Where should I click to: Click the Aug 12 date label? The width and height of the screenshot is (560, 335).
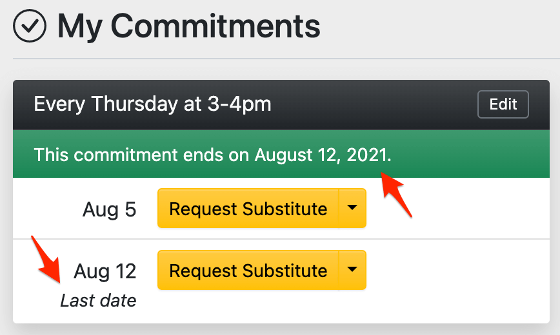pos(105,271)
